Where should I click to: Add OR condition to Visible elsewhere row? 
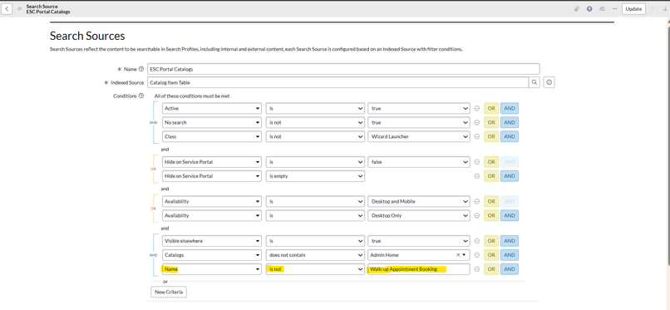tap(491, 241)
